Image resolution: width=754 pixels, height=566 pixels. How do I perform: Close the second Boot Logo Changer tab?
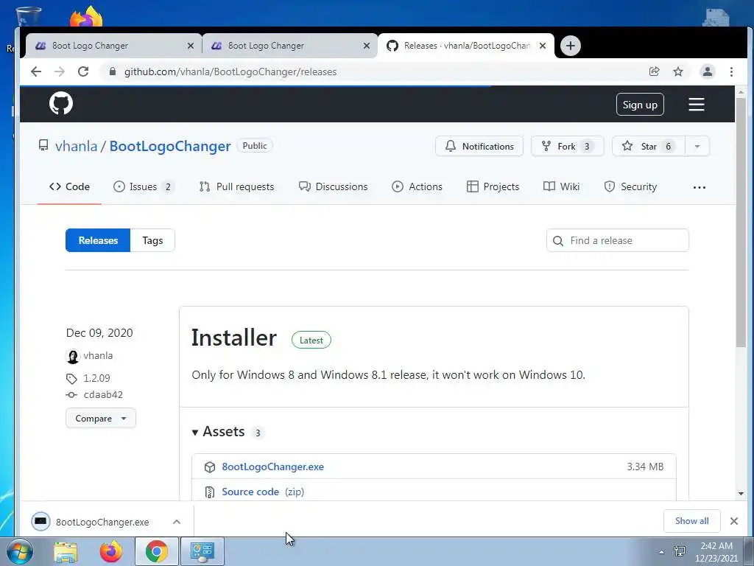367,46
